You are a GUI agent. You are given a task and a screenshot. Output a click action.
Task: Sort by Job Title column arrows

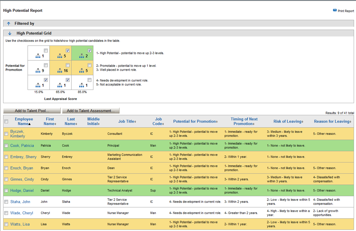click(x=135, y=122)
